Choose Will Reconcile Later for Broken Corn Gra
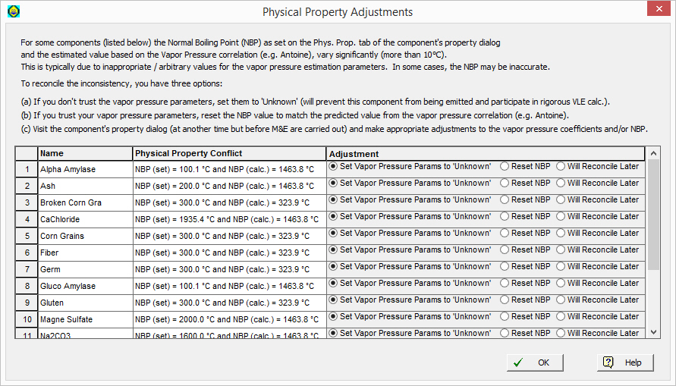The image size is (676, 386). click(561, 199)
